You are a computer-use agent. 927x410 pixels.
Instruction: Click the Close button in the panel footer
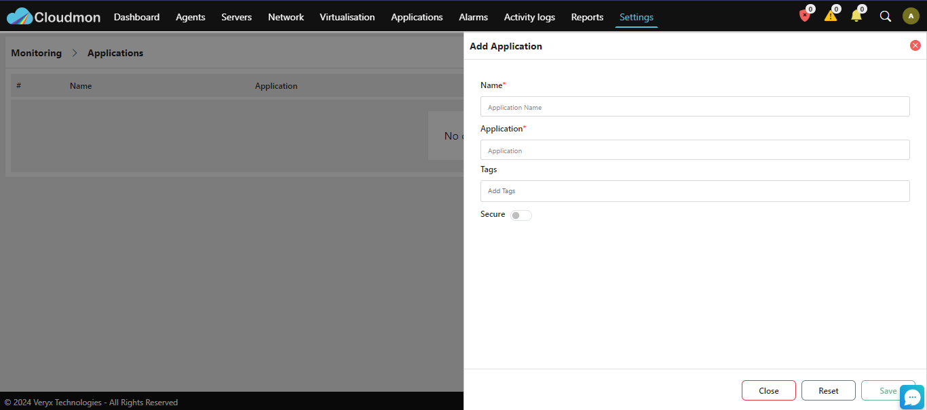tap(769, 390)
